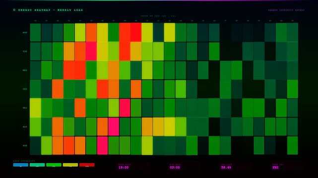Select the pink Saturday hour 07 cell
Viewport: 318px width, 178px height.
114,127
